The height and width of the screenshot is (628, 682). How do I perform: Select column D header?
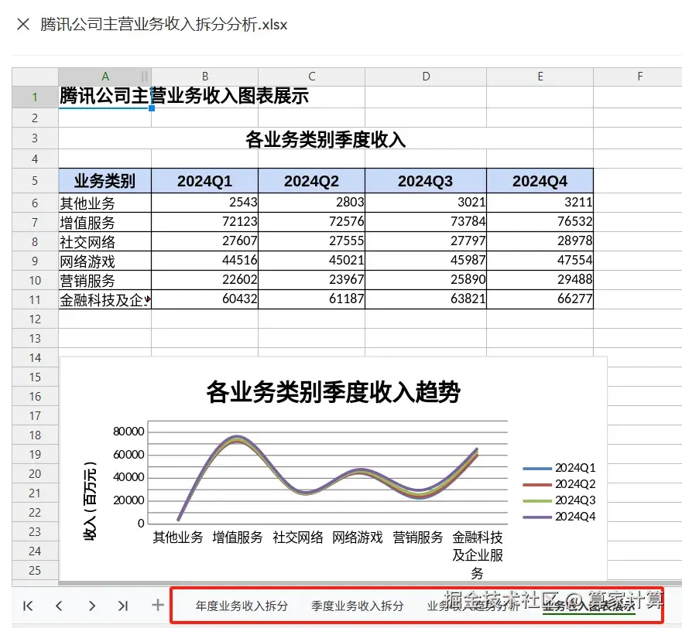[426, 77]
